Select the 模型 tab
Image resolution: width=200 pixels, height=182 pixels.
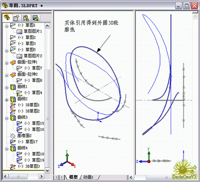pos(73,177)
